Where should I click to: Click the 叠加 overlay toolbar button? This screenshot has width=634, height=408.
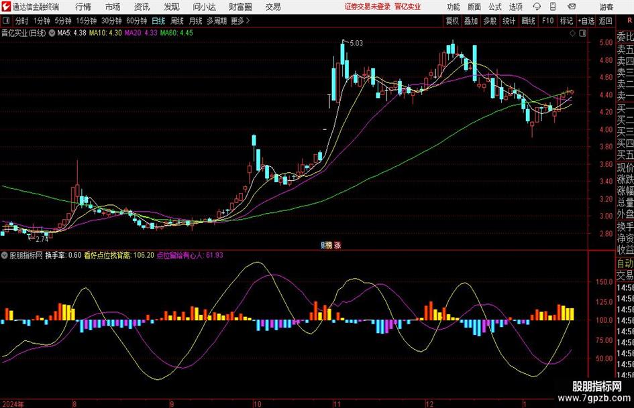471,21
